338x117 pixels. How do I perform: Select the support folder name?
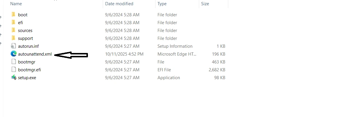click(25, 38)
